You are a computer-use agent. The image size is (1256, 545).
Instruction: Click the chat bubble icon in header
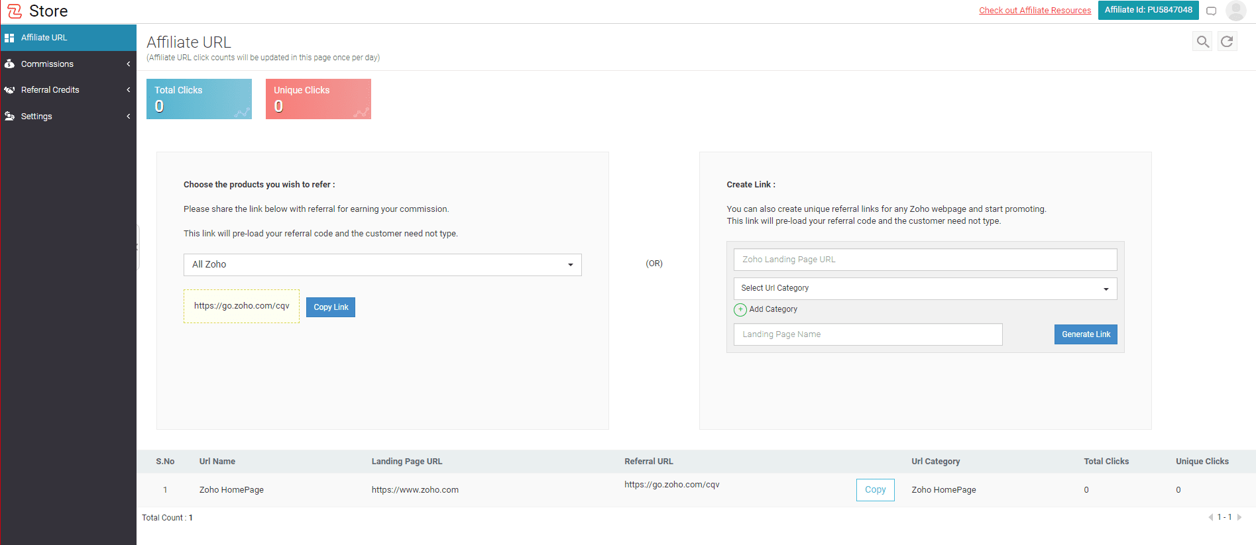(x=1212, y=11)
